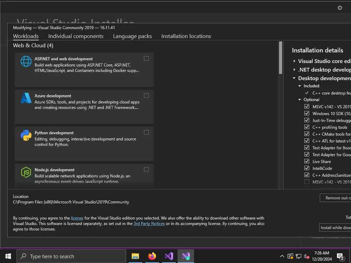This screenshot has width=351, height=263.
Task: Click the Type here to search box
Action: [71, 256]
